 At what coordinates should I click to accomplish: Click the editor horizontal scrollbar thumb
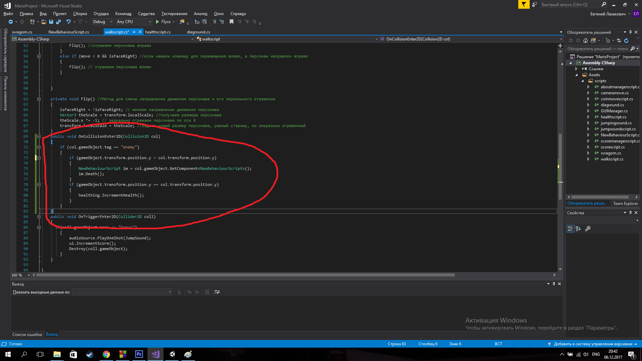(x=245, y=275)
